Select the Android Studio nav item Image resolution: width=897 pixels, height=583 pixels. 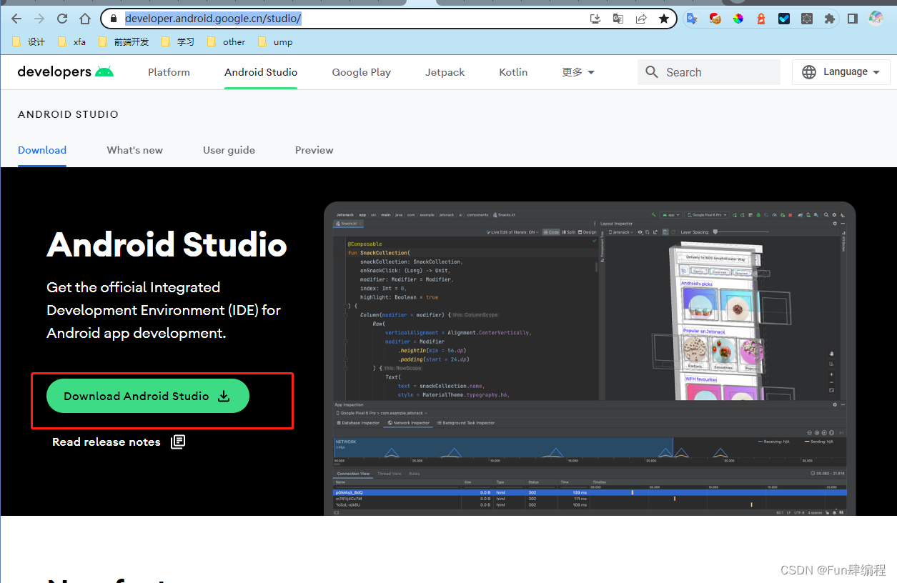click(261, 72)
